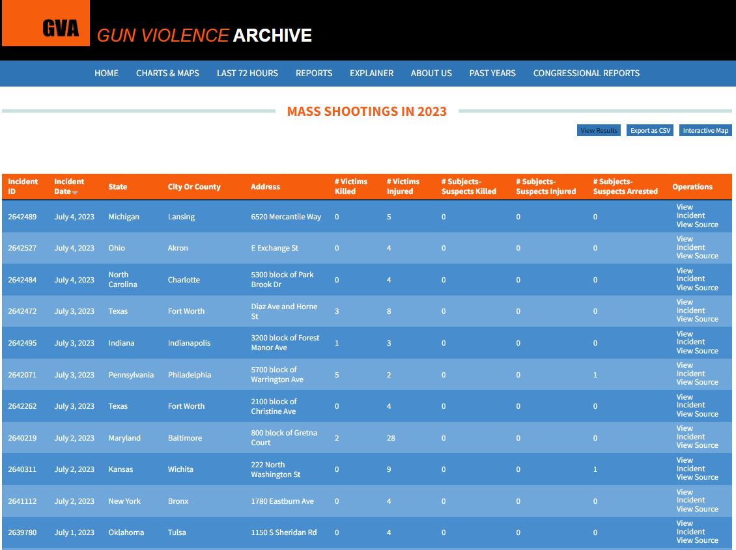View Source for Lansing, Michigan row

click(x=697, y=225)
